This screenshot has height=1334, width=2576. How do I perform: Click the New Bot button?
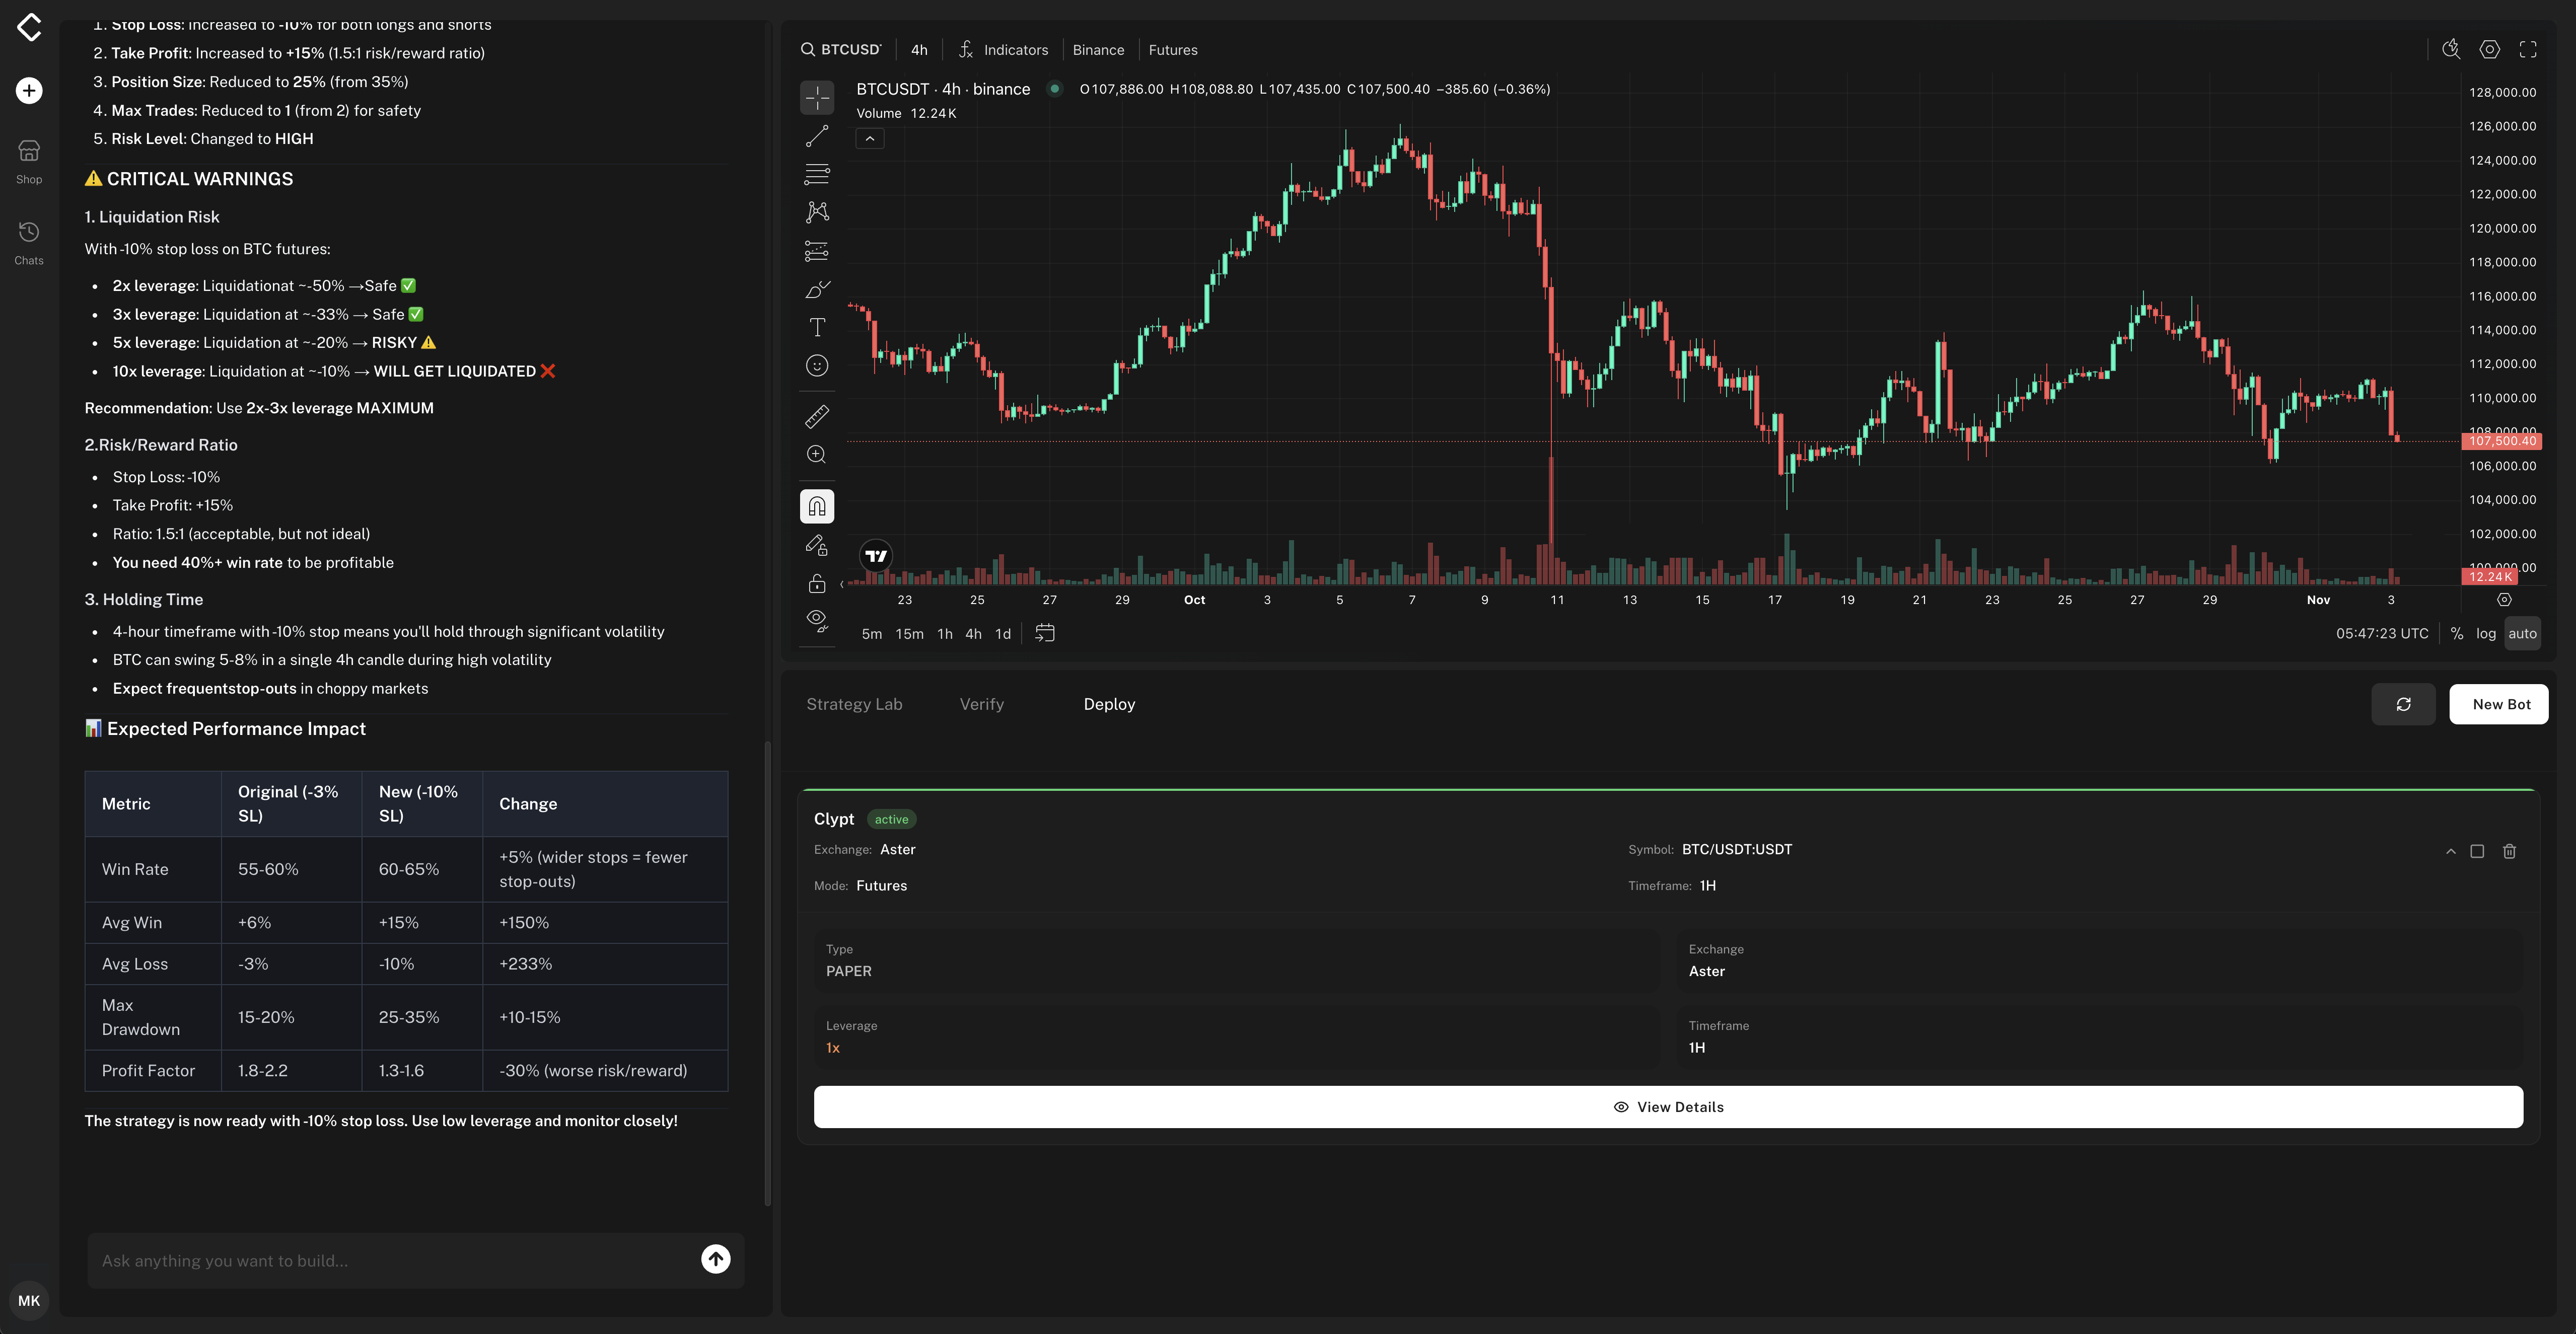(2498, 703)
